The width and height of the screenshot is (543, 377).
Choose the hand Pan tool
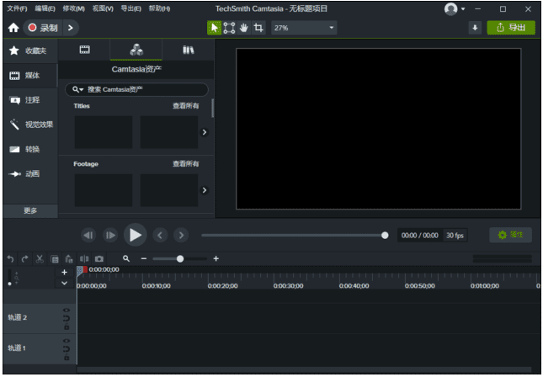(244, 28)
